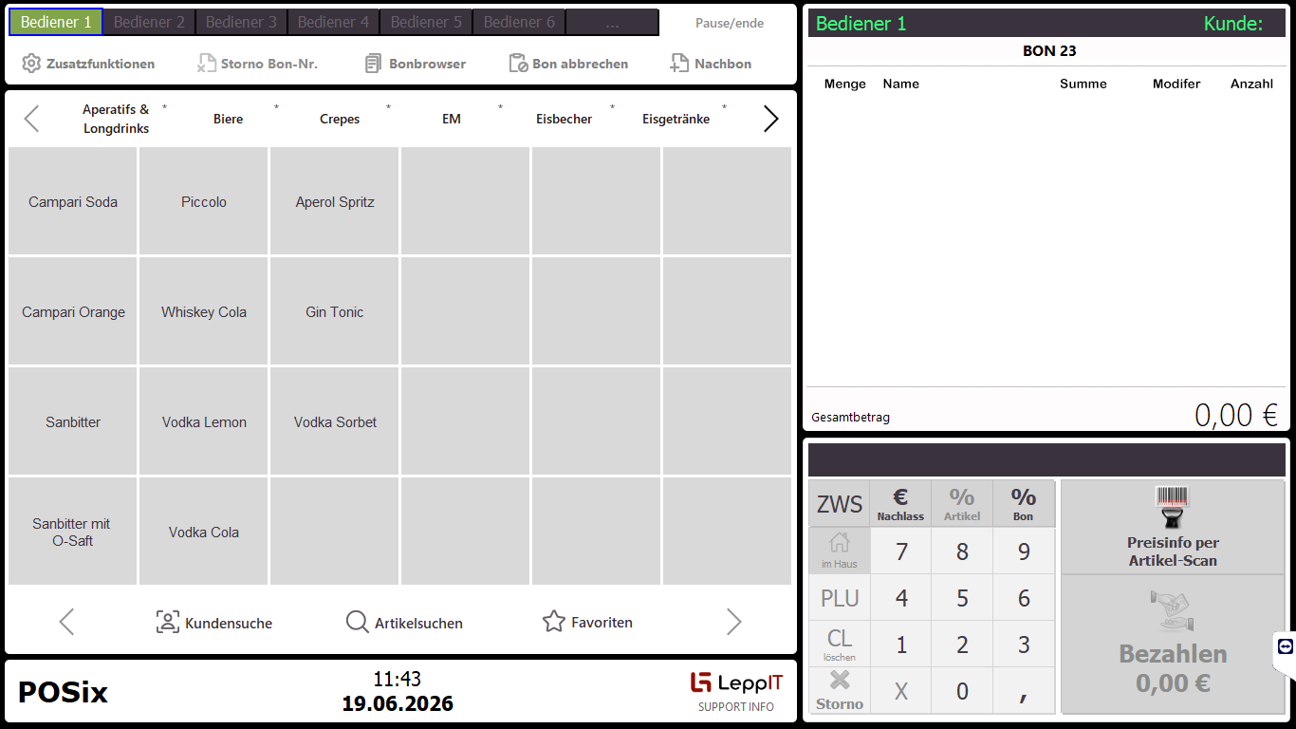
Task: Click the Nachbon button
Action: [711, 64]
